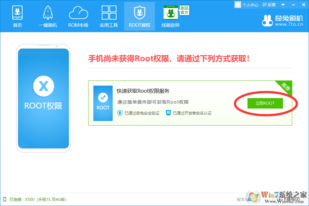Click the connected phone status icon

(5, 199)
